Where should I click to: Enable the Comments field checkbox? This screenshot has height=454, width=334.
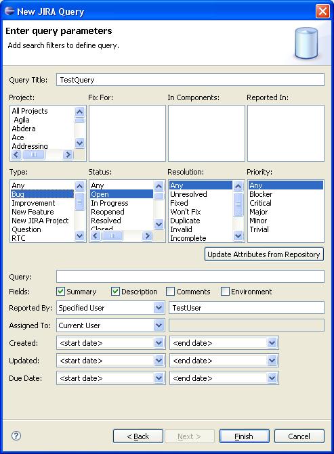170,292
